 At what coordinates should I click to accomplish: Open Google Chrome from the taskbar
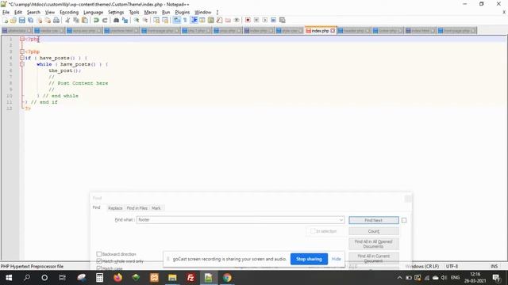pos(227,278)
